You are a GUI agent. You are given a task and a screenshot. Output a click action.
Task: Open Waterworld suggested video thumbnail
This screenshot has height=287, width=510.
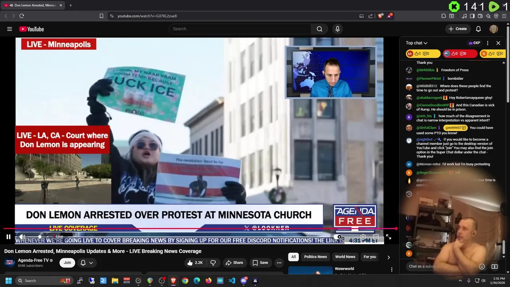(x=310, y=271)
